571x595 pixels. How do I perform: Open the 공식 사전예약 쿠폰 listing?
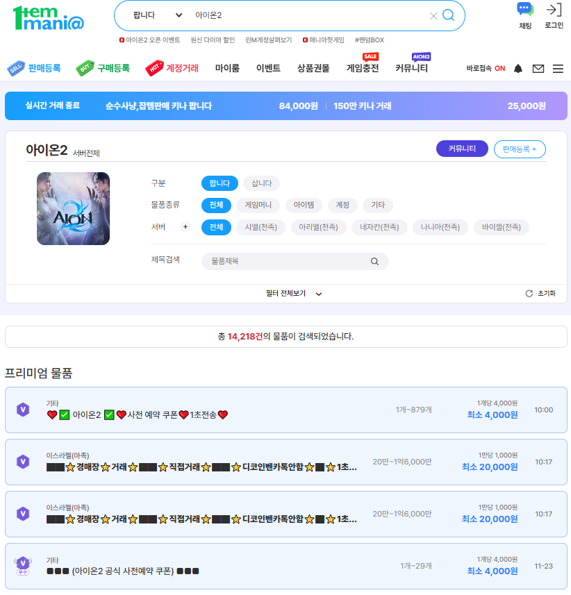pyautogui.click(x=123, y=571)
